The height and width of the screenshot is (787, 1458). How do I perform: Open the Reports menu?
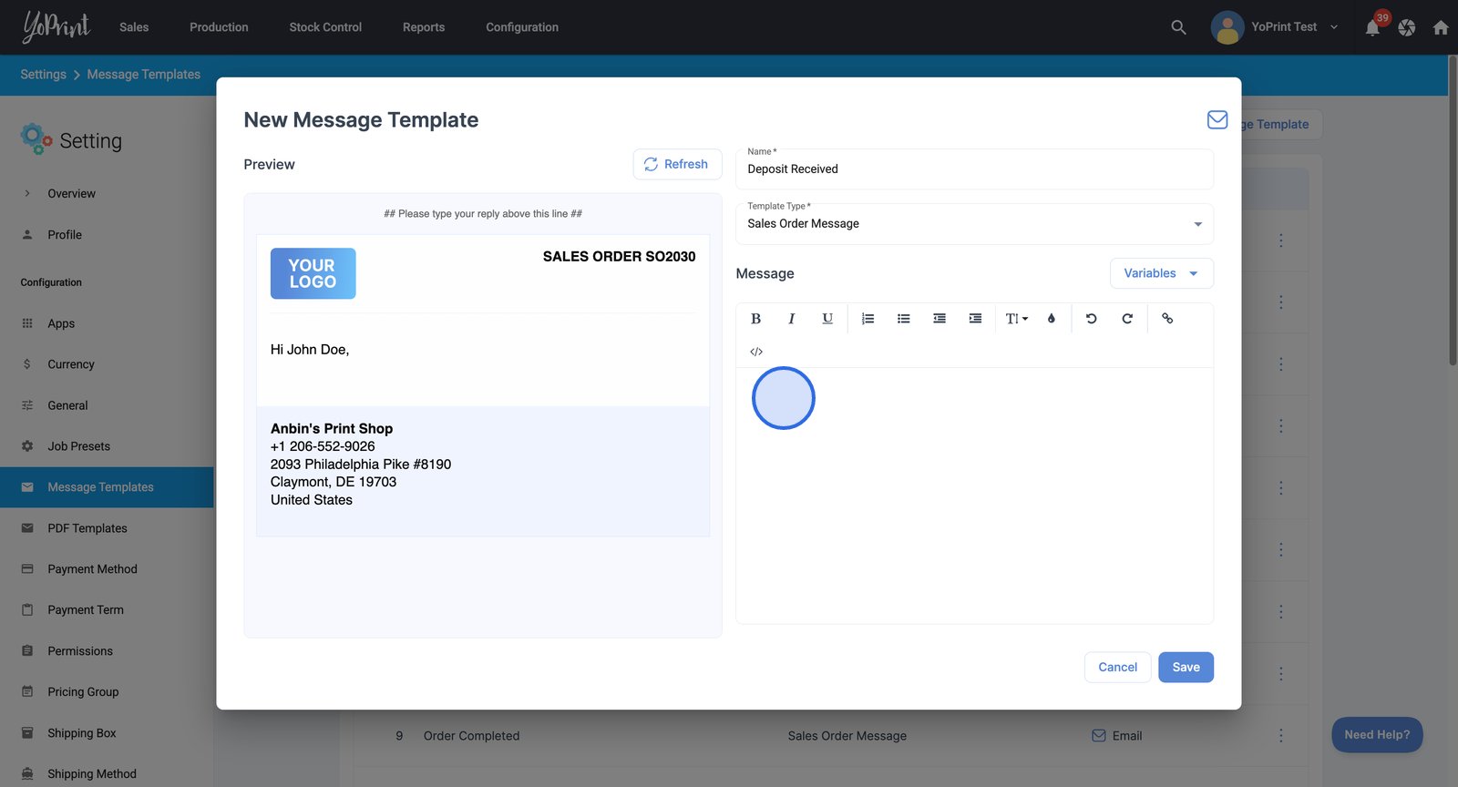pyautogui.click(x=424, y=27)
